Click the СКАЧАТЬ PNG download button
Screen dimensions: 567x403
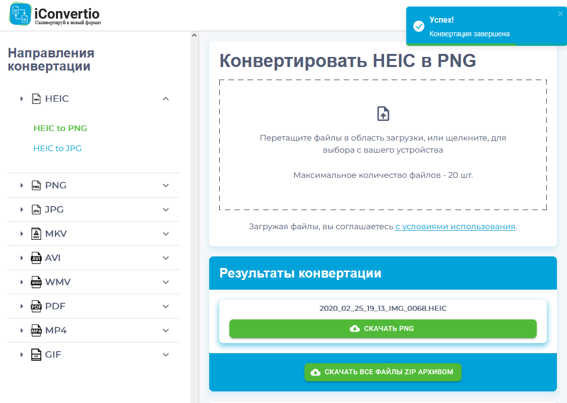(x=383, y=328)
